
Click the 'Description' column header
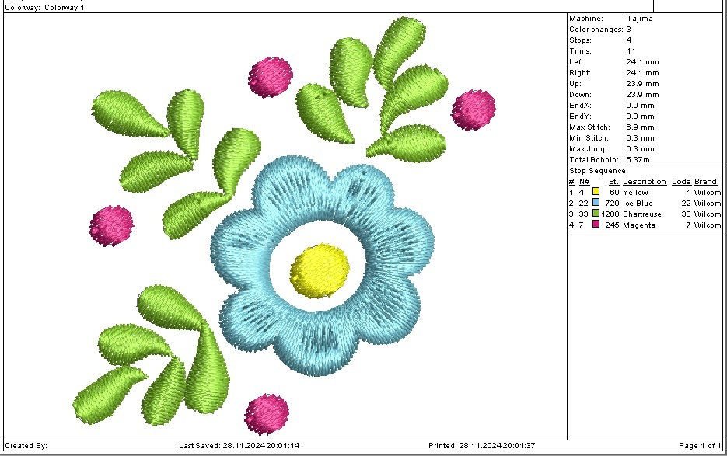coord(645,182)
